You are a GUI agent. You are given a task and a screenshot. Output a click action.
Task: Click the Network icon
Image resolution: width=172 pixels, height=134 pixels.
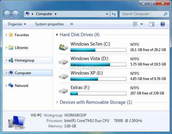11,85
